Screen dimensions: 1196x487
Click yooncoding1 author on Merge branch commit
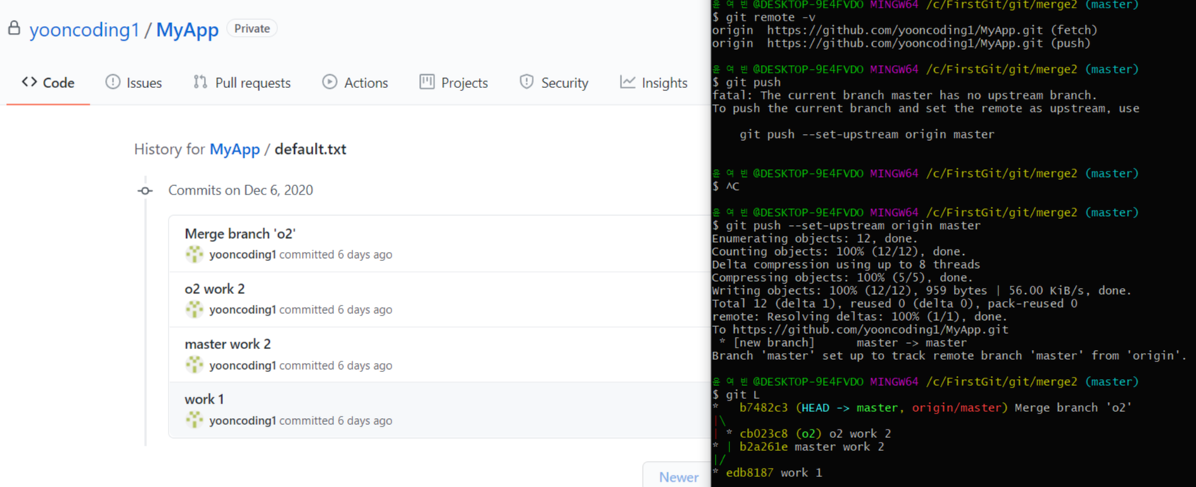point(242,254)
